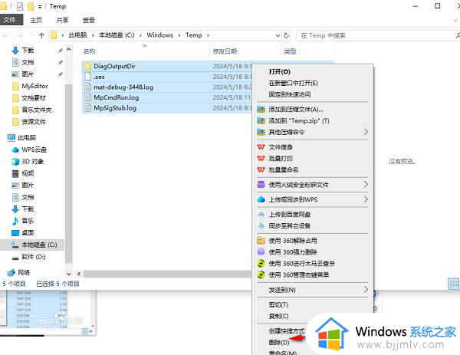Open 文档素材 folder in sidebar
460x355 pixels.
[x=34, y=97]
